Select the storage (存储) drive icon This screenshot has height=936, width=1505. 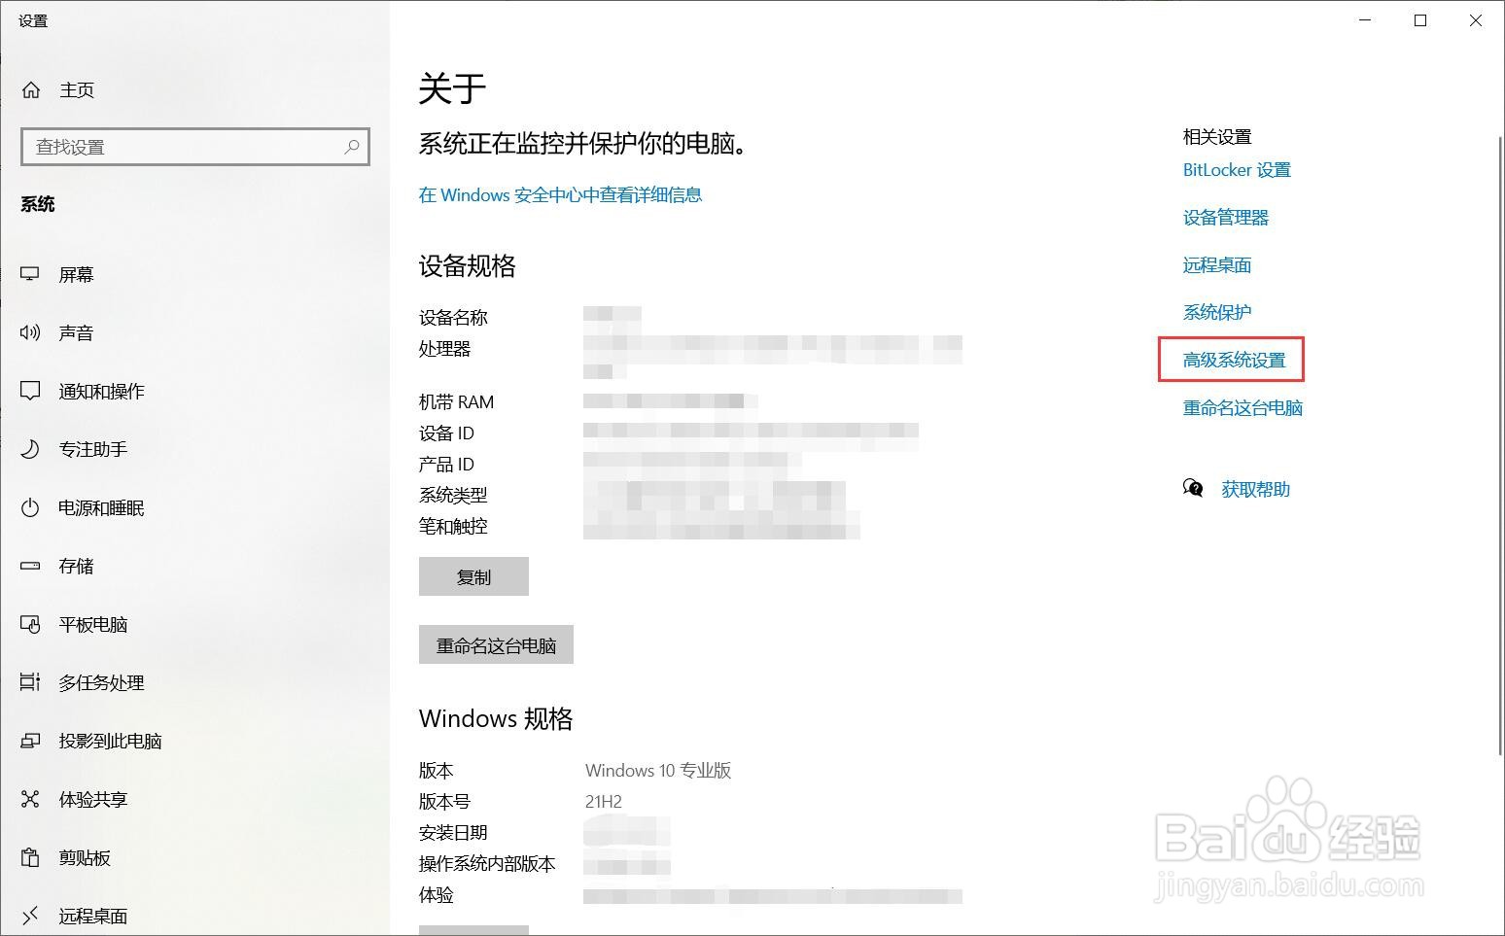pos(30,566)
